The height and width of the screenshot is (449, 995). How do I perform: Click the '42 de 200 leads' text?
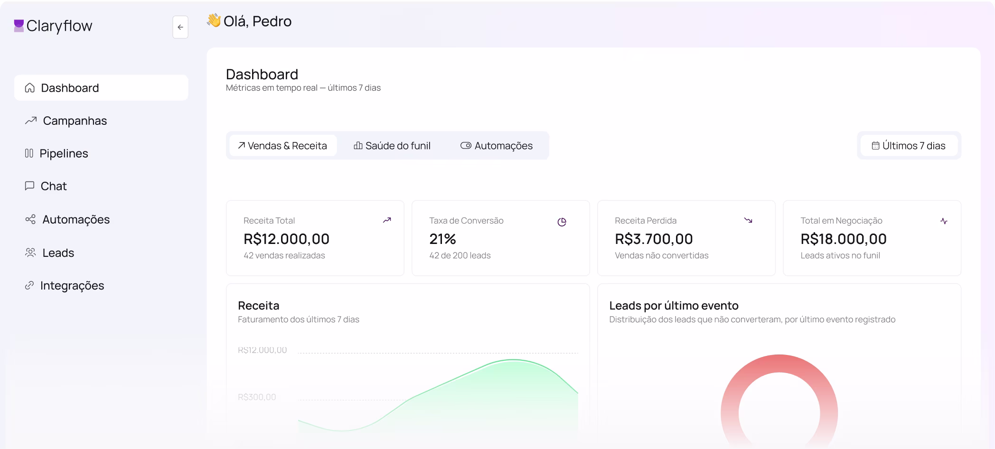click(460, 255)
